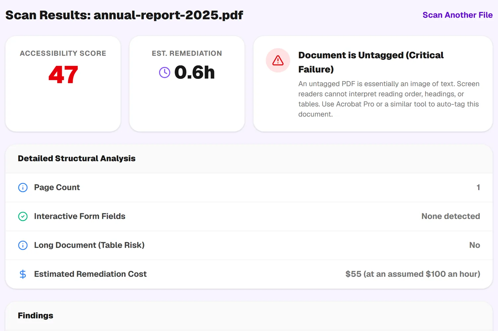Click the Page Count value 1
The height and width of the screenshot is (331, 498).
pos(478,188)
